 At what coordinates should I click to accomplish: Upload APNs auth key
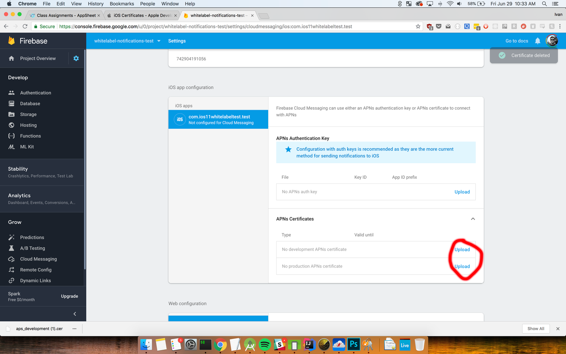click(x=462, y=192)
